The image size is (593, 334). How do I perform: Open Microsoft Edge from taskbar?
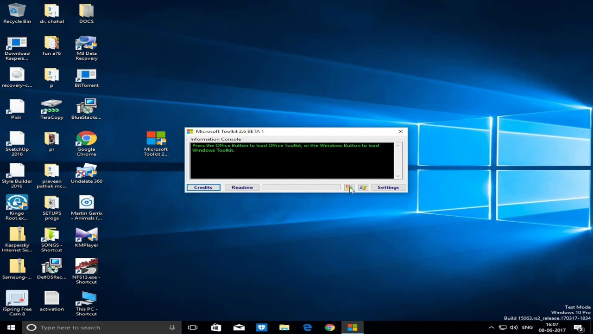point(307,328)
